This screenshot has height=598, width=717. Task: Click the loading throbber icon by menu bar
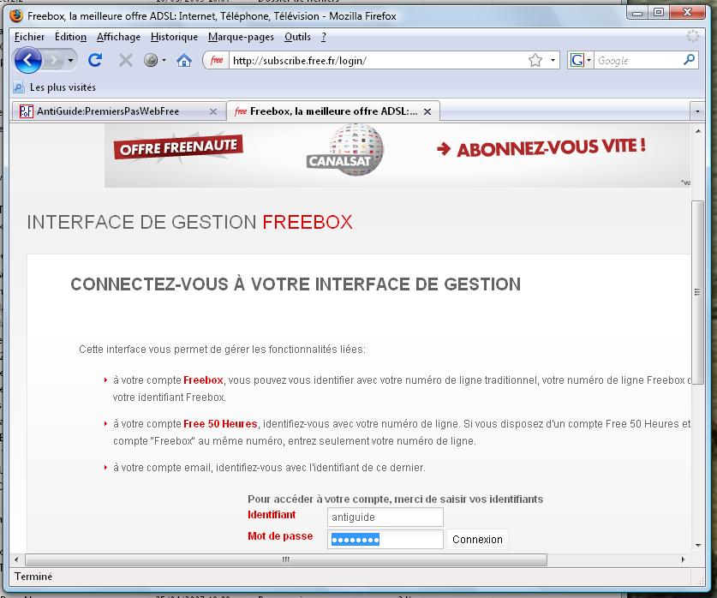(x=693, y=36)
